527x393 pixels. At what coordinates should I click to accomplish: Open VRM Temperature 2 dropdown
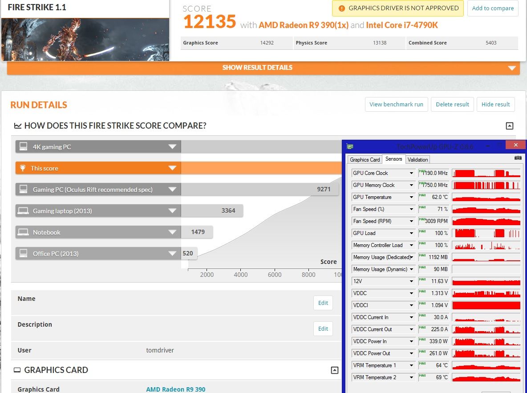point(411,377)
